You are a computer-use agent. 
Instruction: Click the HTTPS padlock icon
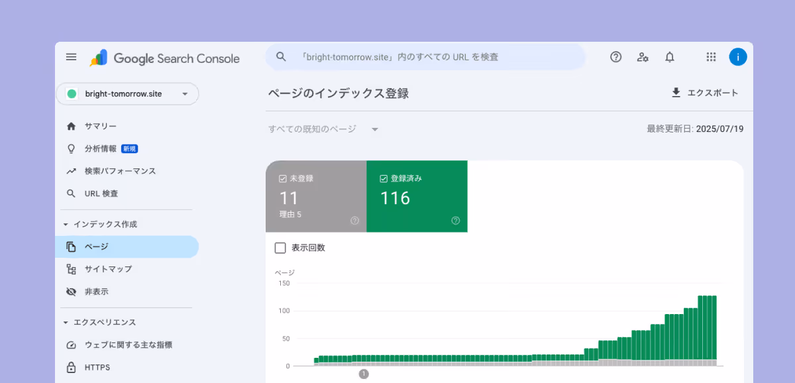[72, 367]
